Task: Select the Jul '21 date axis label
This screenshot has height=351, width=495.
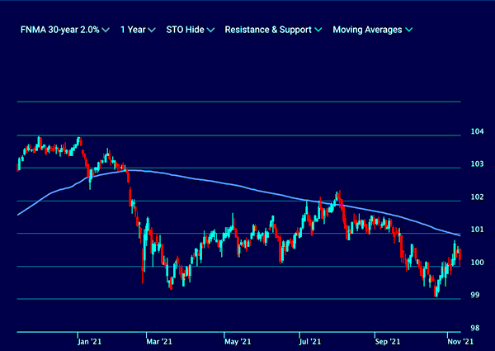Action: pyautogui.click(x=311, y=340)
